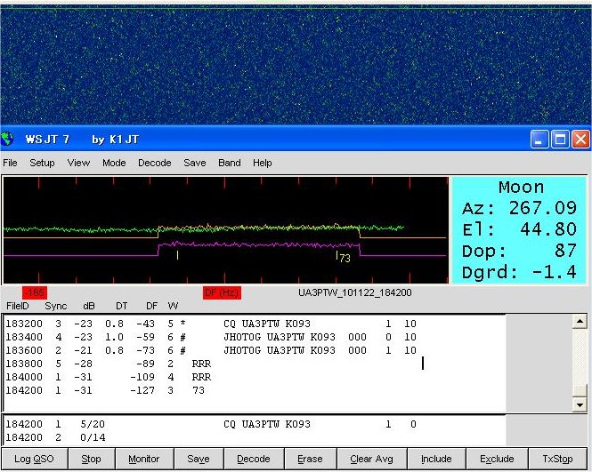Click the Dop: 87 value
This screenshot has width=592, height=472.
[520, 251]
